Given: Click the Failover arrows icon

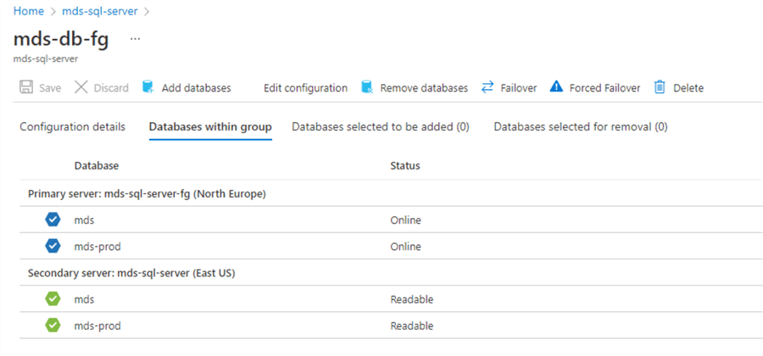Looking at the screenshot, I should [487, 87].
